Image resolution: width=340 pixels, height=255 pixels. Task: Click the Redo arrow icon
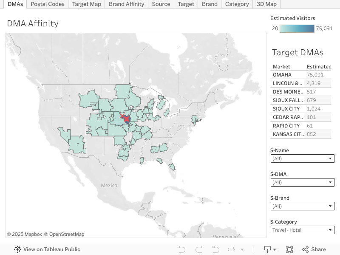pos(199,249)
